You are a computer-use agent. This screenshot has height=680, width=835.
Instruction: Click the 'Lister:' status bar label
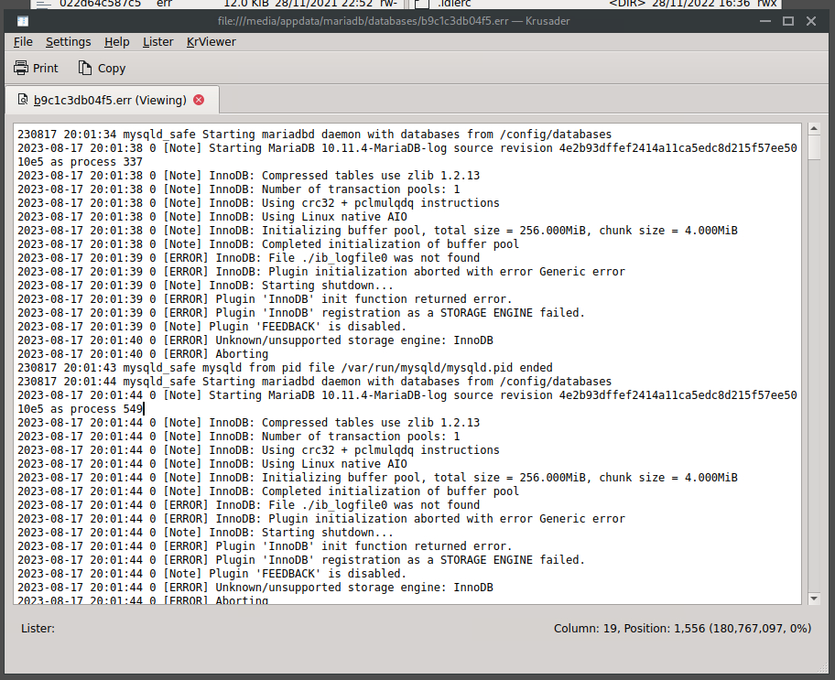(x=38, y=629)
